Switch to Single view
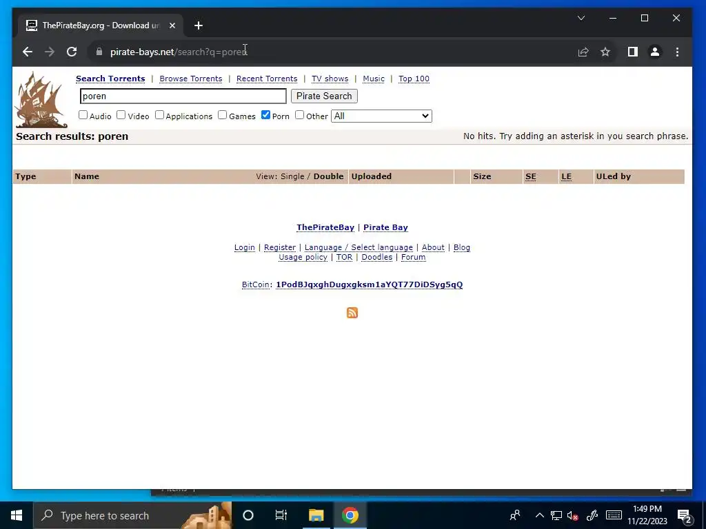The width and height of the screenshot is (706, 529). pos(292,176)
